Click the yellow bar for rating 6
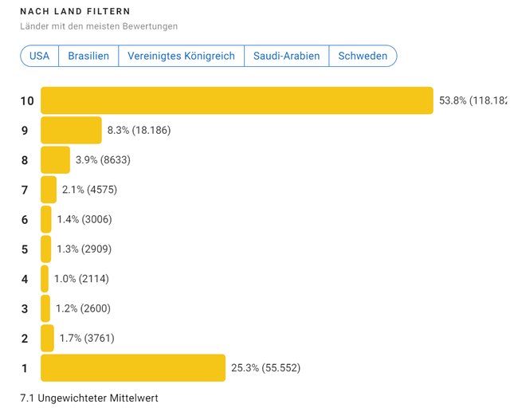 point(46,219)
